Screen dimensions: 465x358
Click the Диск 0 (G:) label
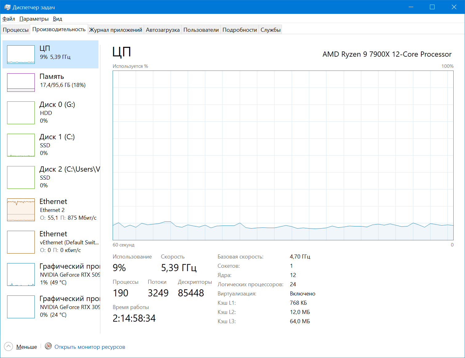click(57, 104)
